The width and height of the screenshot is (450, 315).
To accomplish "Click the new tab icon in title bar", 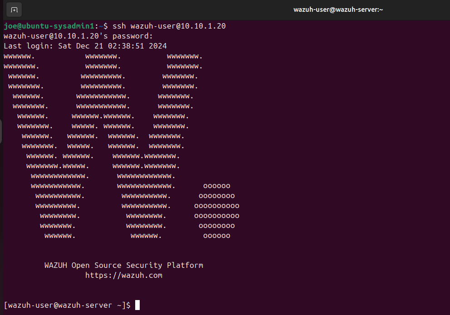I will click(14, 10).
